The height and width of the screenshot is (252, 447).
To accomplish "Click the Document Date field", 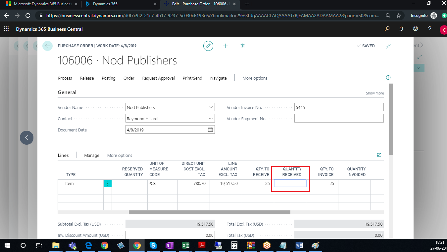I will click(x=170, y=130).
